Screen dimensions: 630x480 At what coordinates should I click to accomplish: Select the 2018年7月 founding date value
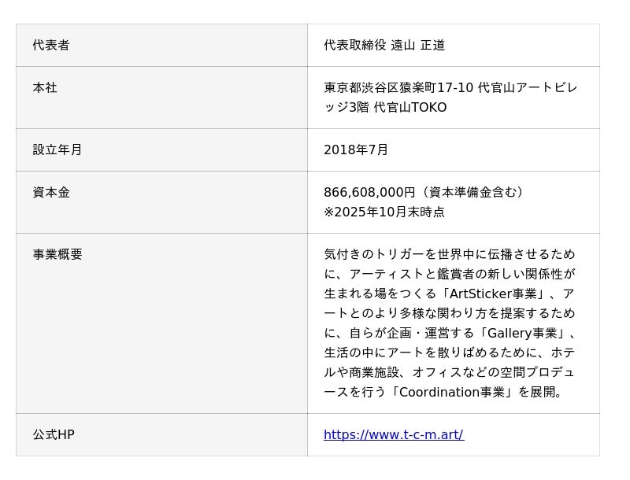356,150
